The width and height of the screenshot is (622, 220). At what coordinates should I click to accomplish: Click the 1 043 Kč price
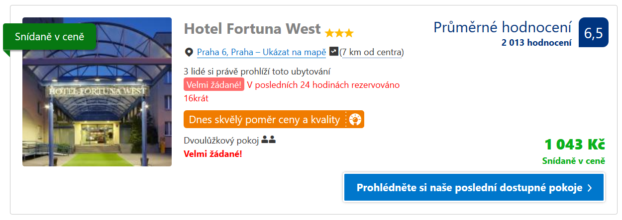coord(574,145)
